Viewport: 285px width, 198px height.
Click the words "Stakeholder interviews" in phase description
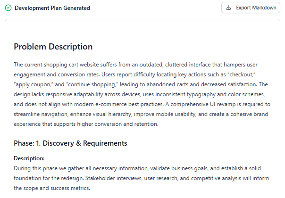113,178
